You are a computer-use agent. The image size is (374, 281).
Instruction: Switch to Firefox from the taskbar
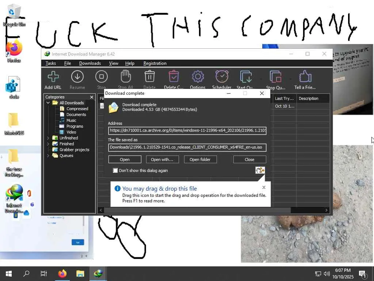(x=62, y=274)
